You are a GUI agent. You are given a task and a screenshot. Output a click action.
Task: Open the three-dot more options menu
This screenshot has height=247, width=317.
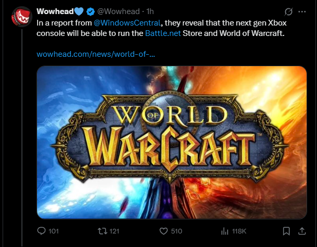(302, 11)
